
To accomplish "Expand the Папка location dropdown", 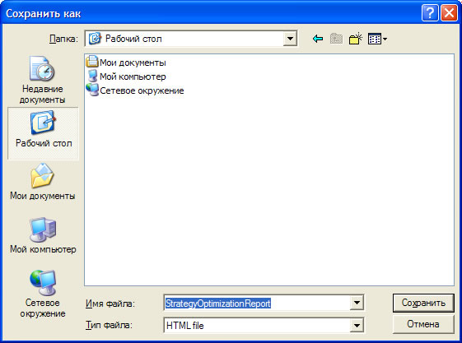I will click(290, 39).
